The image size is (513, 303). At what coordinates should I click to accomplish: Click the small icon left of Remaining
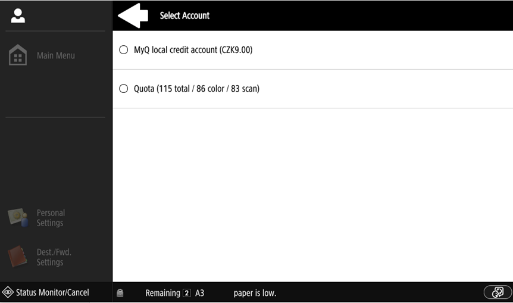point(120,293)
